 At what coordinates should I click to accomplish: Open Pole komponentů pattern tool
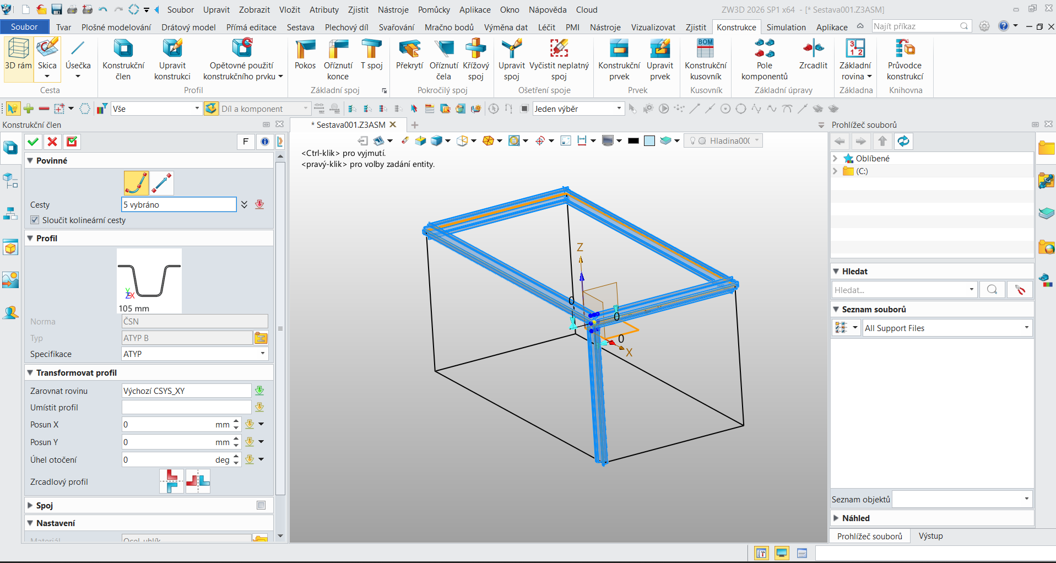point(765,59)
